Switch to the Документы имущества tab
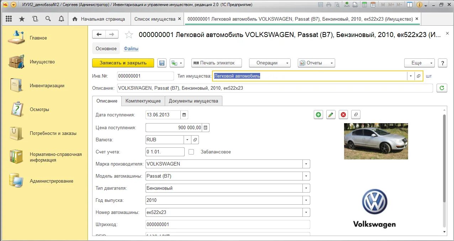454x241 pixels. tap(193, 101)
